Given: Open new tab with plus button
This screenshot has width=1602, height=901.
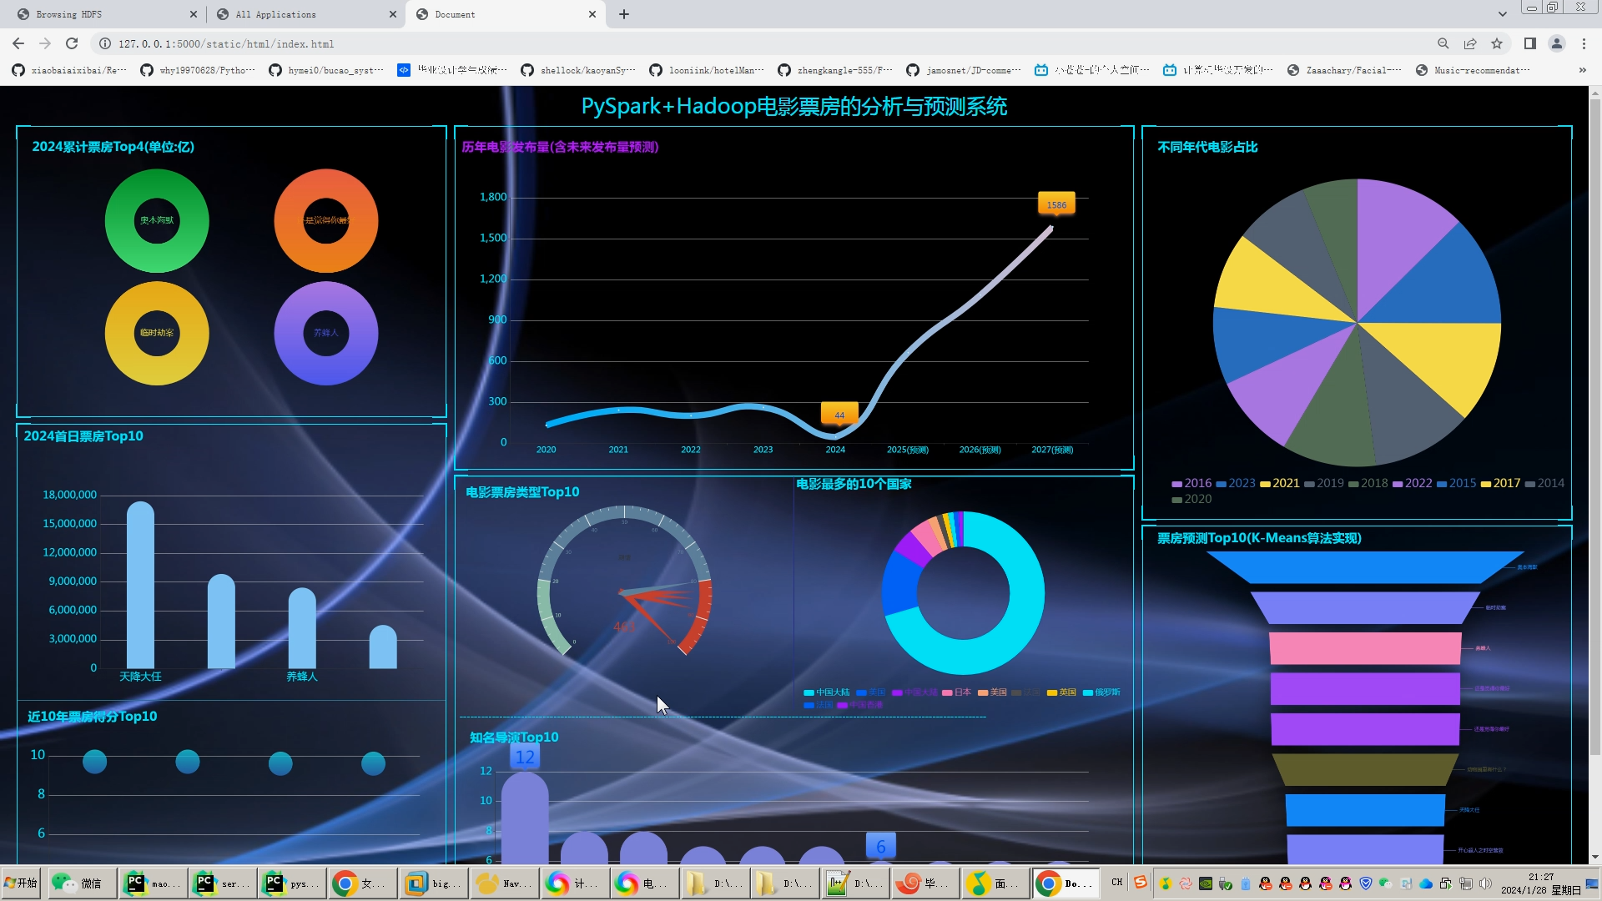Looking at the screenshot, I should tap(624, 14).
